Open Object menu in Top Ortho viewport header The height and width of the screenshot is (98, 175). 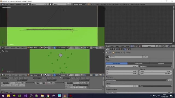click(23, 75)
